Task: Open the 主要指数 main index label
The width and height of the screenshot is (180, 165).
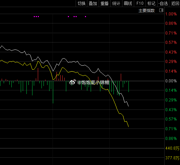Action: click(147, 11)
